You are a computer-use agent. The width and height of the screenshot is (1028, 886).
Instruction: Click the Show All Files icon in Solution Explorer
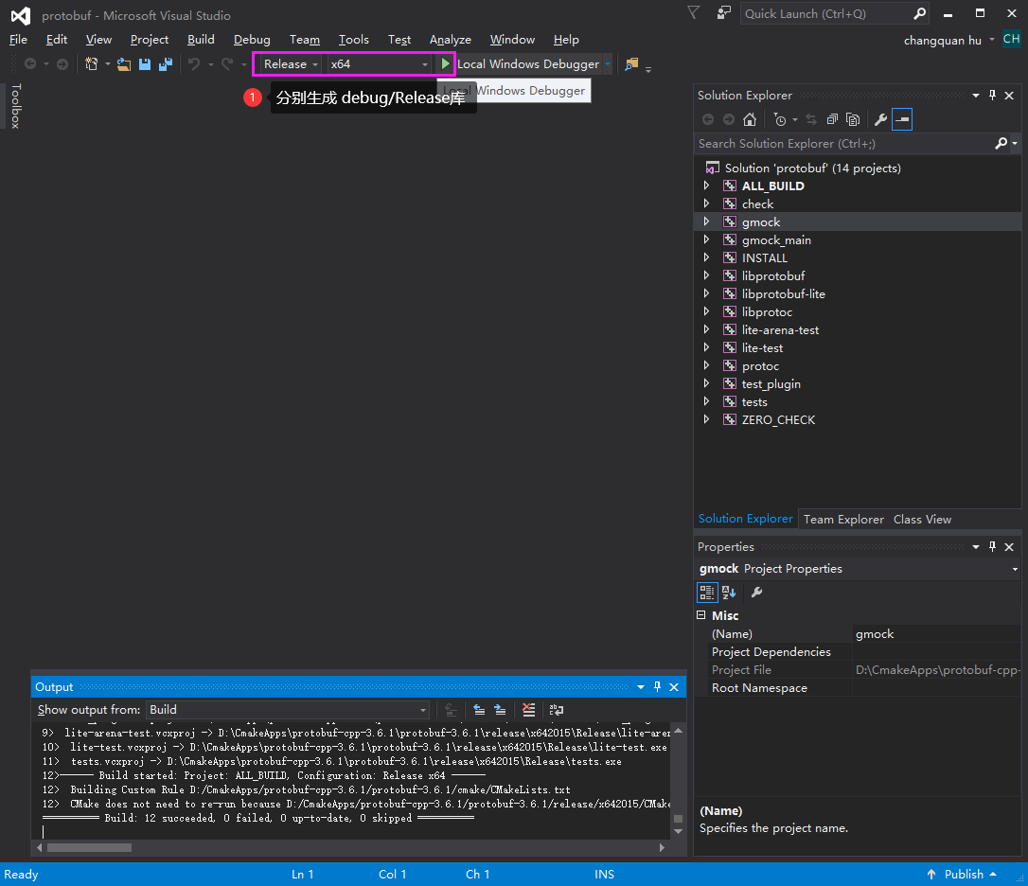pyautogui.click(x=853, y=119)
